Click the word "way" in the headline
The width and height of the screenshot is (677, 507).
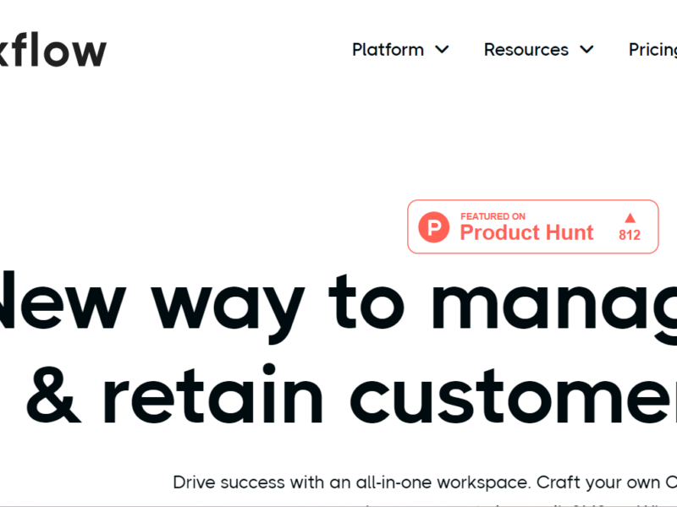coord(226,304)
